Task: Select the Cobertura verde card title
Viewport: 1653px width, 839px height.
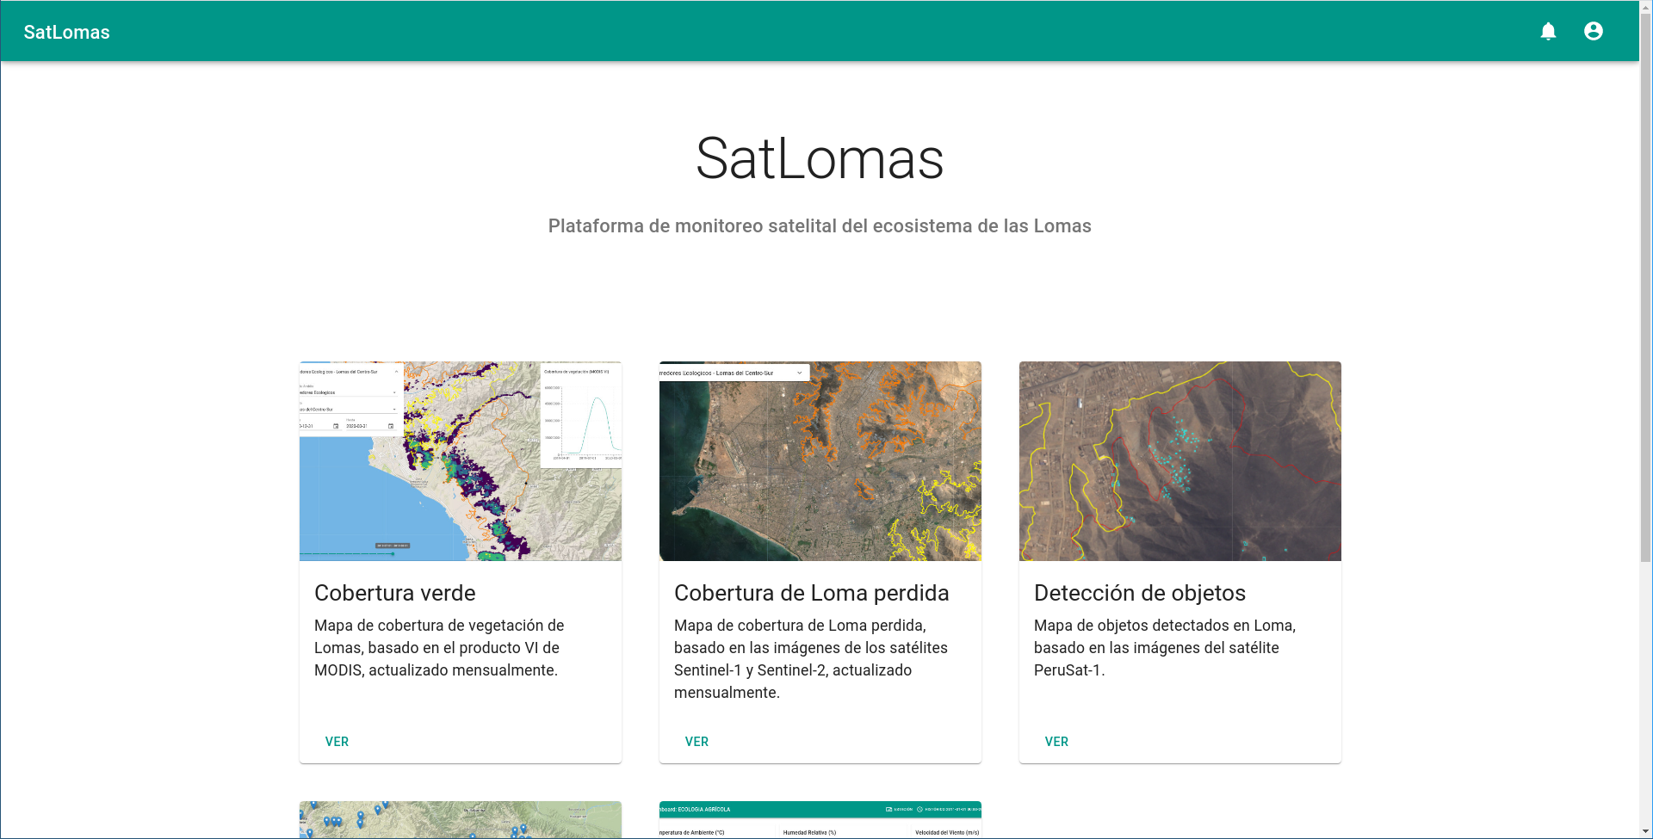Action: point(395,593)
